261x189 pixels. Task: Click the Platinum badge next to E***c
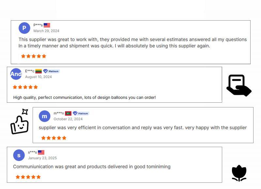[52, 71]
